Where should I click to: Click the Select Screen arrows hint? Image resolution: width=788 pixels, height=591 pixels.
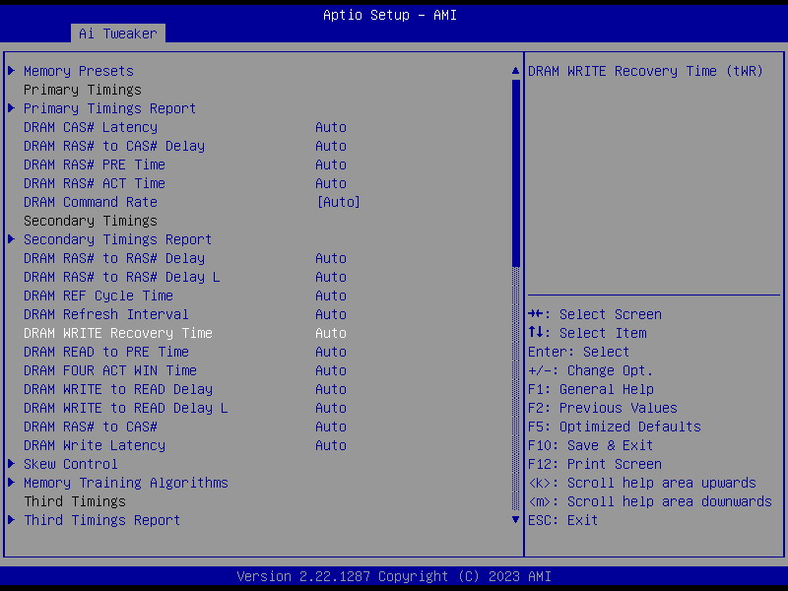[595, 314]
